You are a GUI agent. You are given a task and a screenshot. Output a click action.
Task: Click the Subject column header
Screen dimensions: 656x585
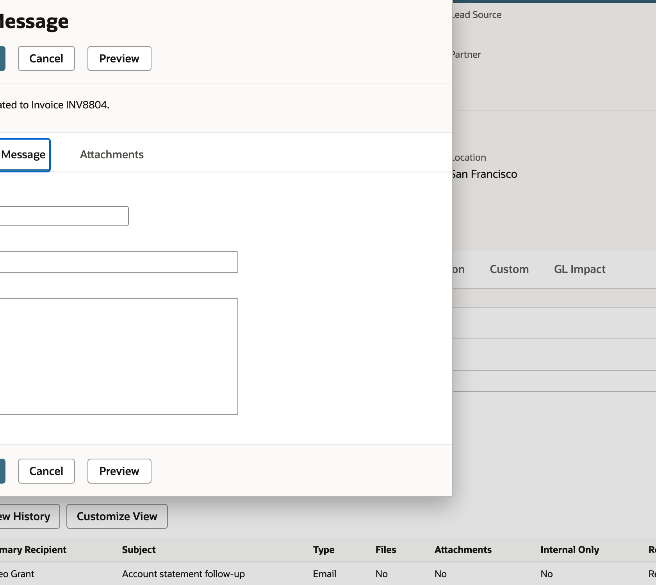coord(139,550)
